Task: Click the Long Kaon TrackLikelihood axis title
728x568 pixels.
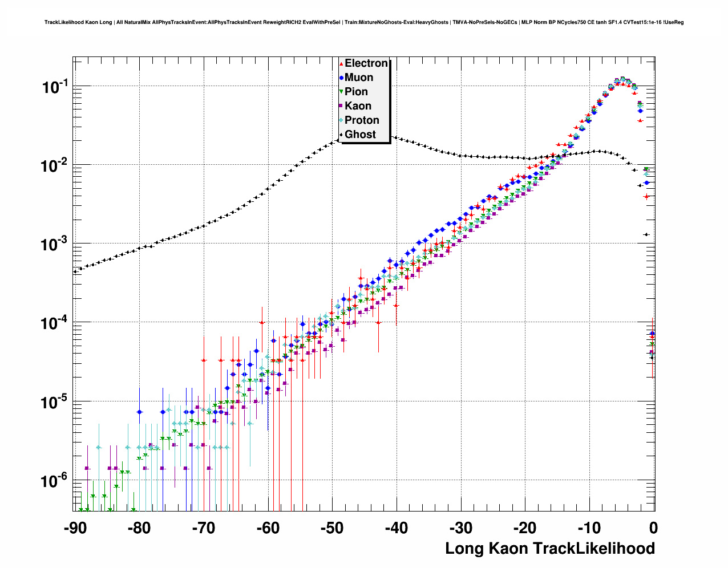Action: (549, 549)
